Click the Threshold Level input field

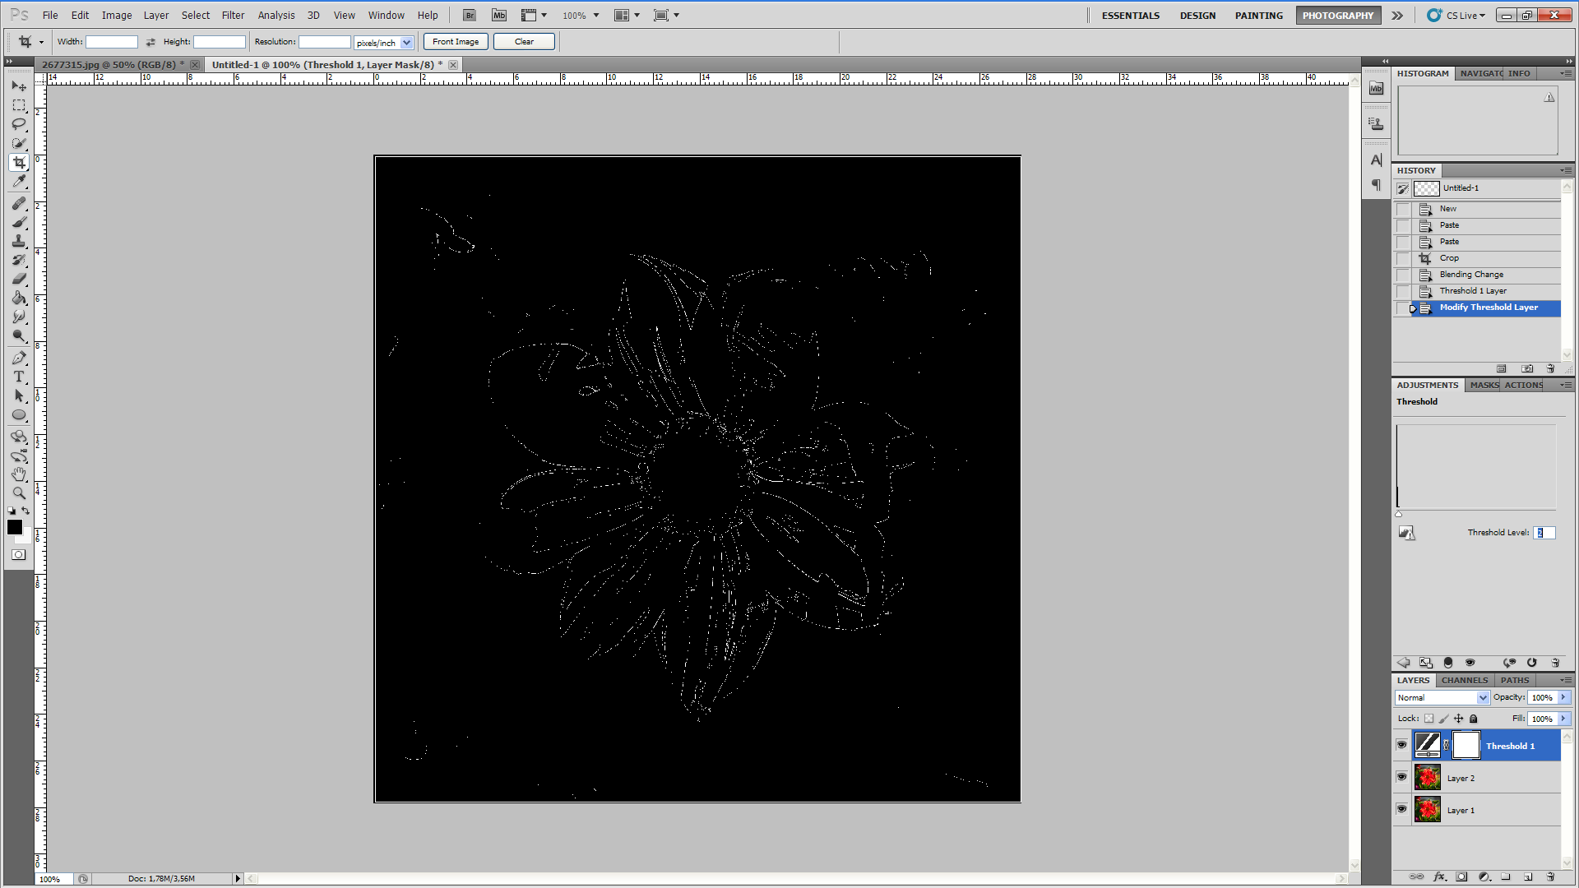[x=1544, y=533]
